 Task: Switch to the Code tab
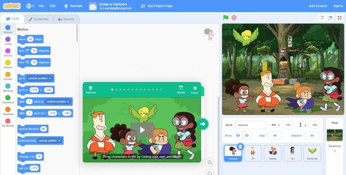[x=13, y=19]
